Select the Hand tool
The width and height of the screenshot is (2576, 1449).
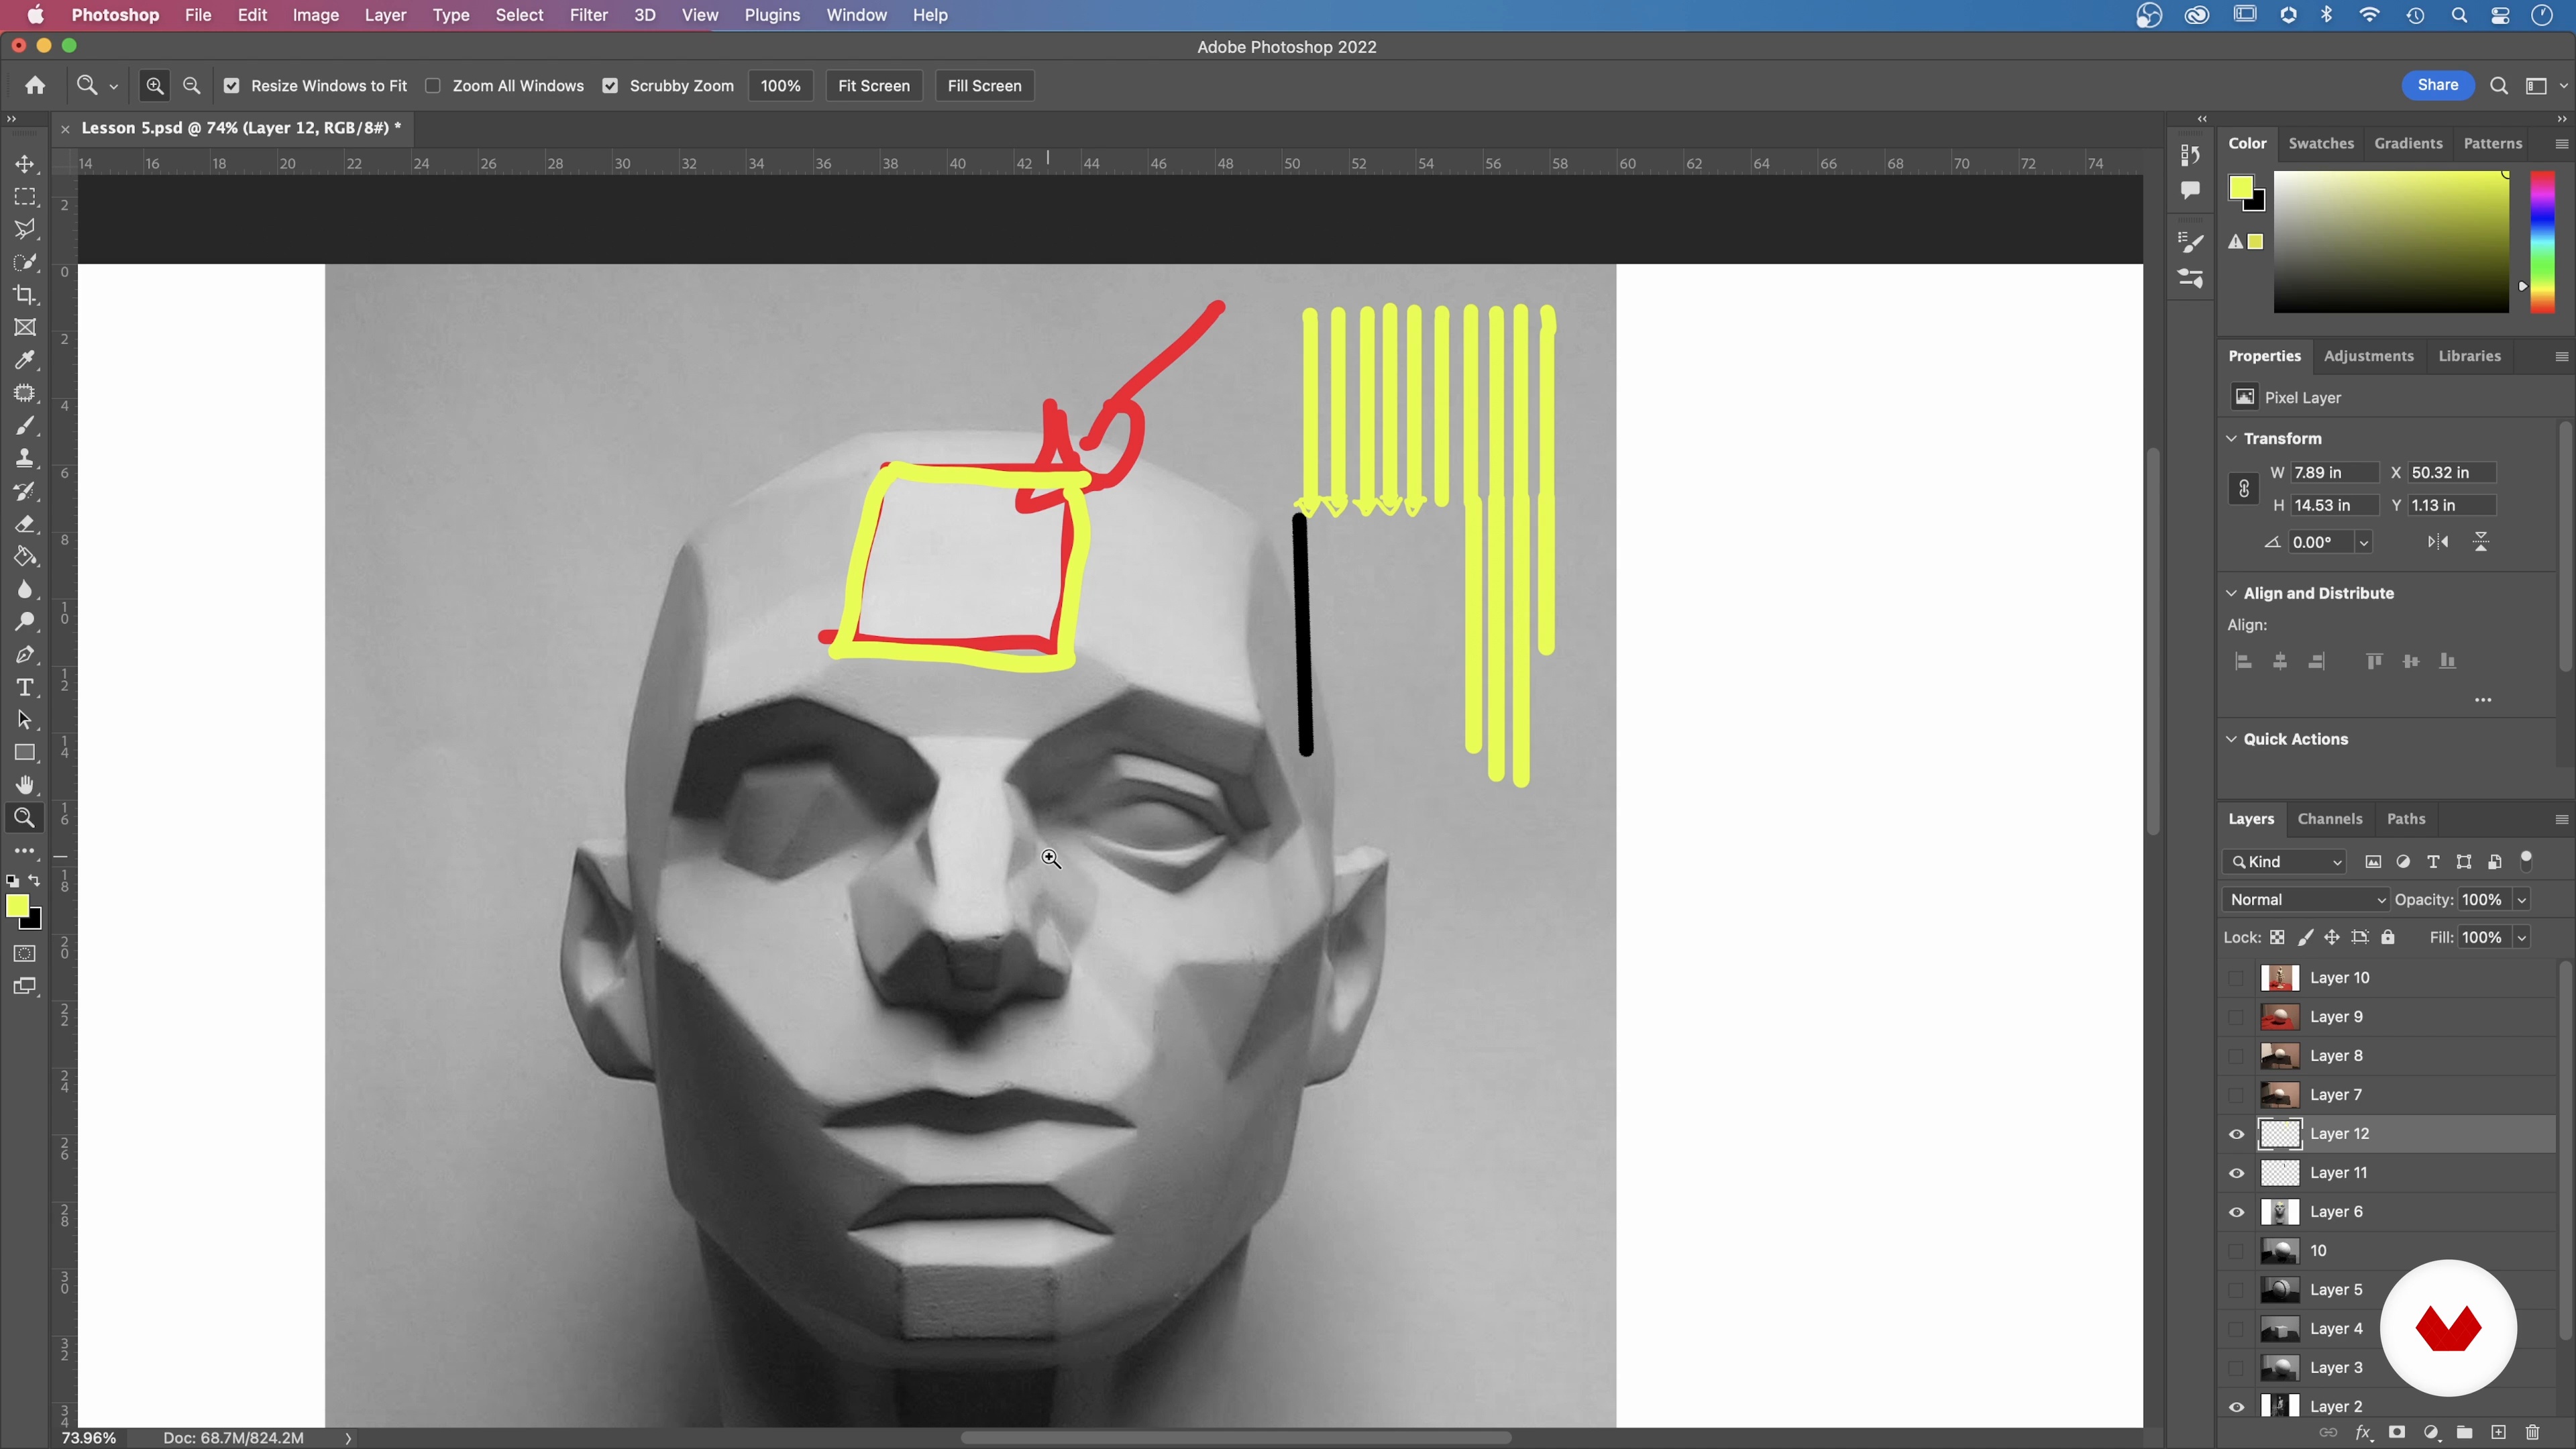[x=25, y=785]
